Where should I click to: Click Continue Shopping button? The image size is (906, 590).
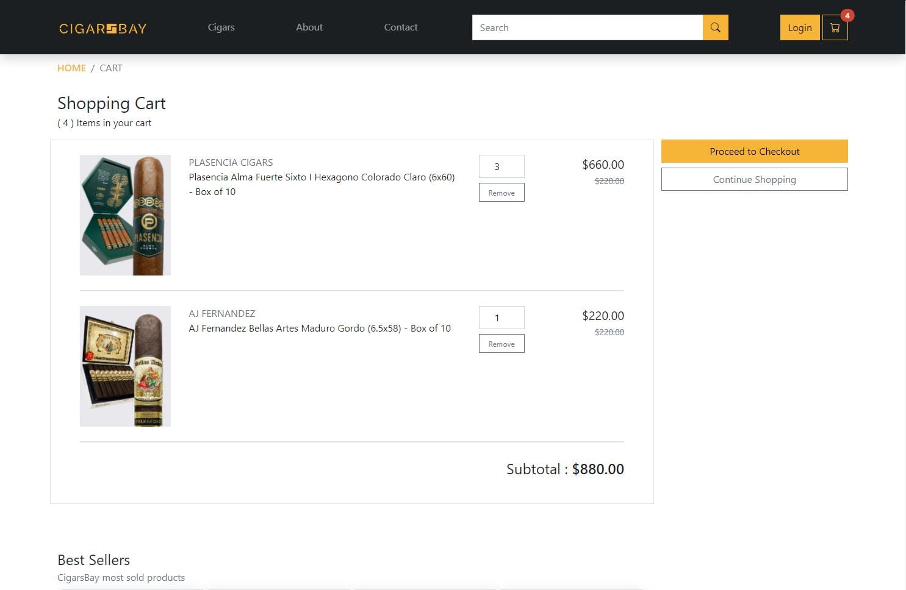click(755, 179)
